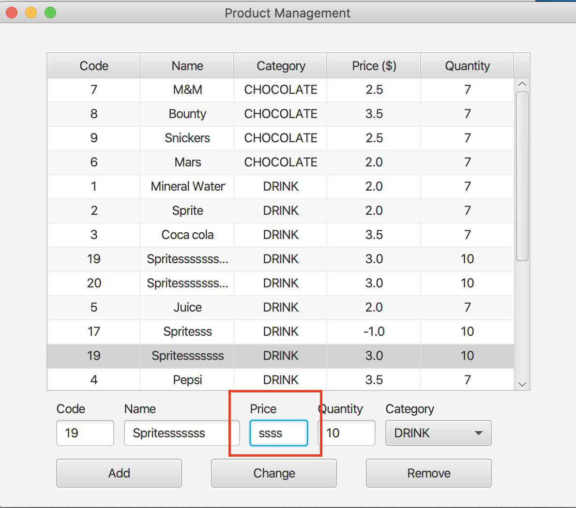This screenshot has width=576, height=508.
Task: Click the Add button
Action: tap(119, 473)
